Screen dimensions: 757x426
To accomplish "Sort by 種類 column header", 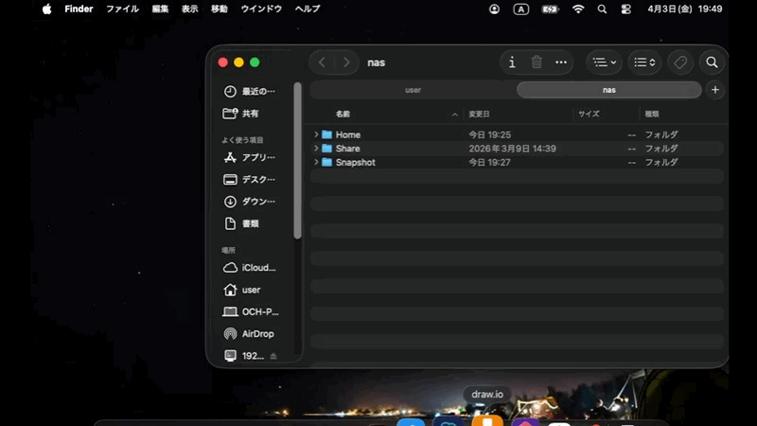I will (652, 114).
